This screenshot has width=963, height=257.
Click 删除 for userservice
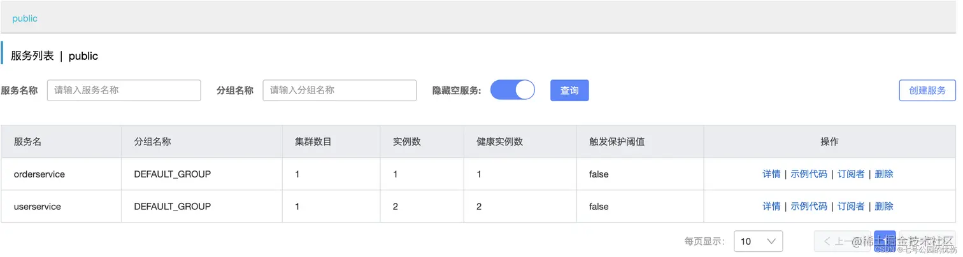click(884, 206)
